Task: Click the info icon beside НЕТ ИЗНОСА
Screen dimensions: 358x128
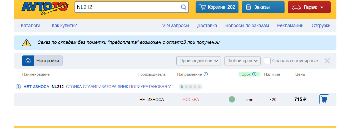Action: click(x=18, y=87)
